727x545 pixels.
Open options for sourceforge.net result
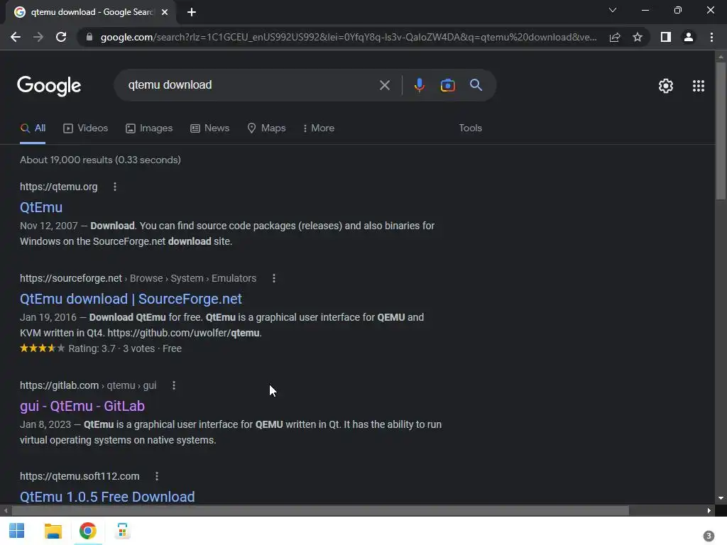(274, 278)
